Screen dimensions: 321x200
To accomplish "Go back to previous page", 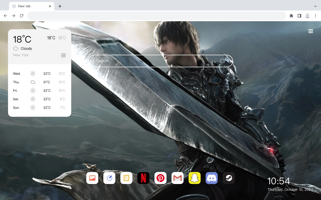I will [6, 16].
